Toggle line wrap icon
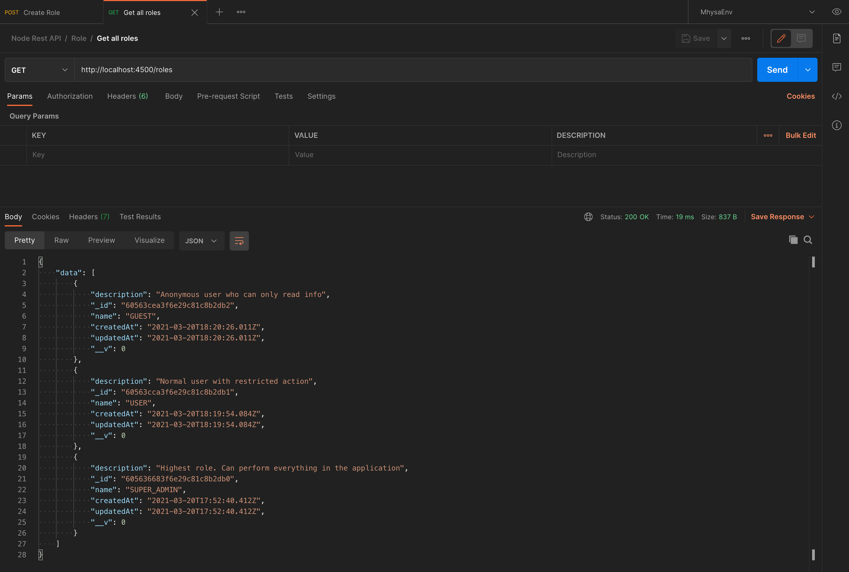The image size is (849, 572). [239, 241]
